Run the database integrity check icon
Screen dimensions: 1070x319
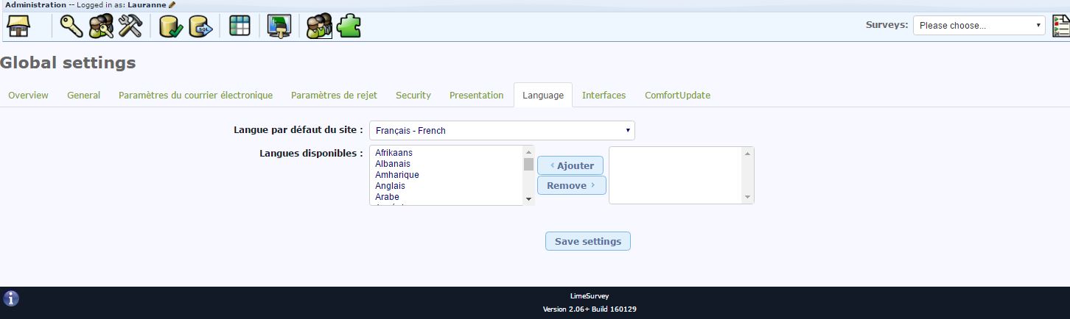pyautogui.click(x=170, y=26)
